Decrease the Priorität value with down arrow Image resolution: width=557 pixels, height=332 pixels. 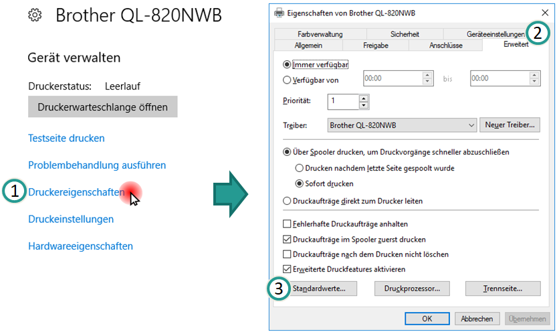click(363, 105)
